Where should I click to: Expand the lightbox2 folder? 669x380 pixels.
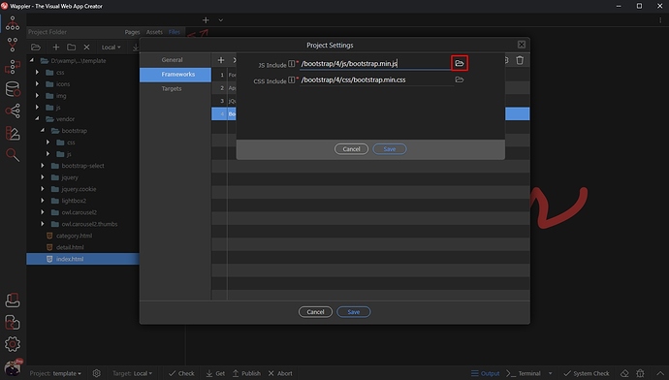click(43, 201)
